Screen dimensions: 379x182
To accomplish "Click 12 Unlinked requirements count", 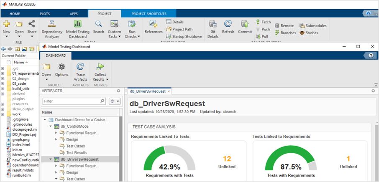I will click(x=227, y=159).
